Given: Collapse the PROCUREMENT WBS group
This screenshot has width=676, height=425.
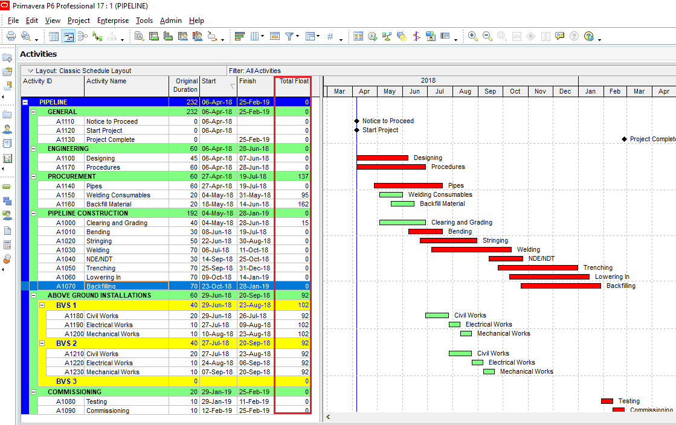Looking at the screenshot, I should coord(34,176).
